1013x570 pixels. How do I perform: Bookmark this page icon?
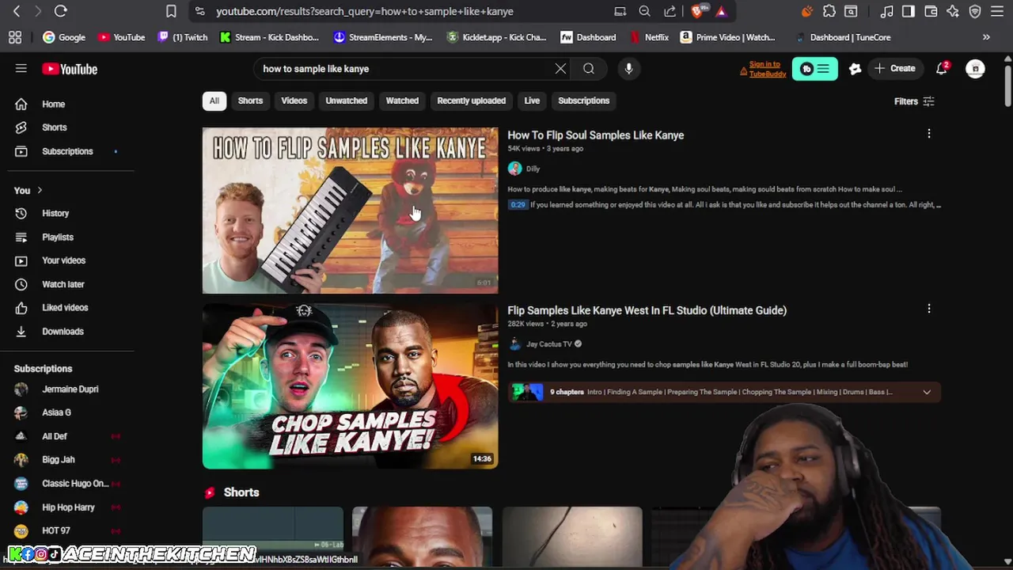coord(171,11)
